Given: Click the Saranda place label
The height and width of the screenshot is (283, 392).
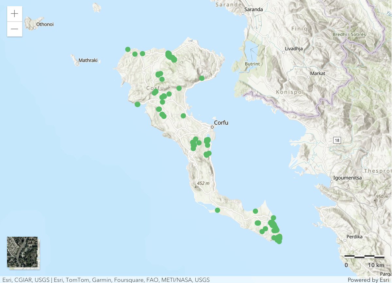Looking at the screenshot, I should pos(254,9).
